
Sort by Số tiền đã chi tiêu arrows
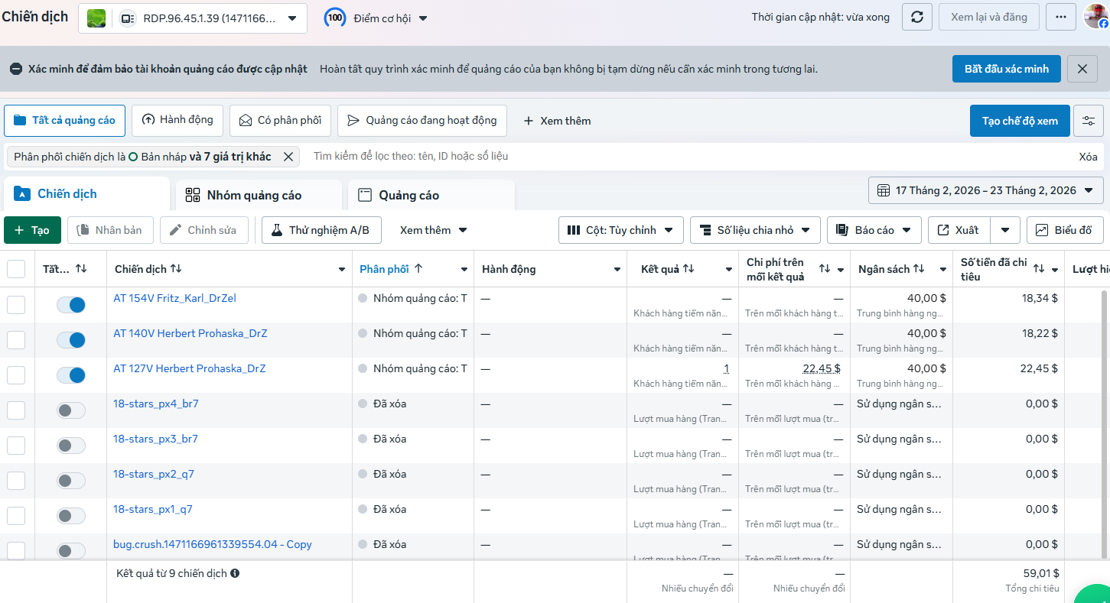coord(1039,269)
